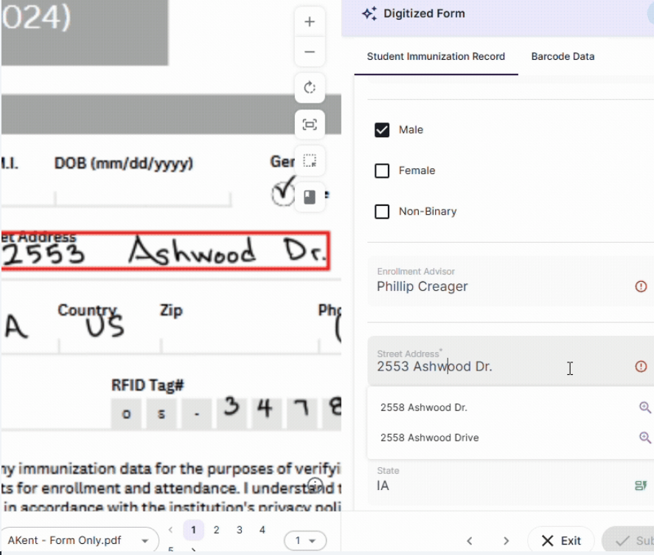Check the Non-Binary checkbox
This screenshot has height=555, width=654.
(x=382, y=212)
